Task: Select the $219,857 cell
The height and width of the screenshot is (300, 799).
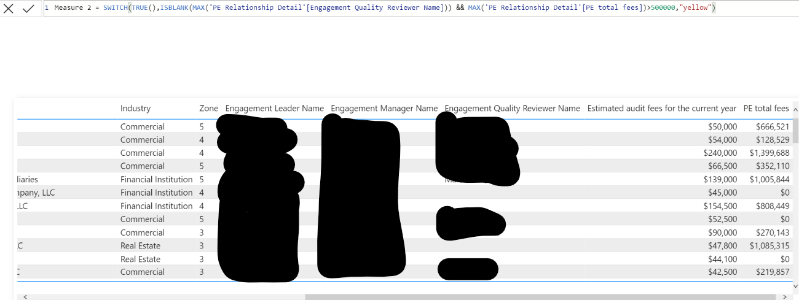Action: pos(773,272)
